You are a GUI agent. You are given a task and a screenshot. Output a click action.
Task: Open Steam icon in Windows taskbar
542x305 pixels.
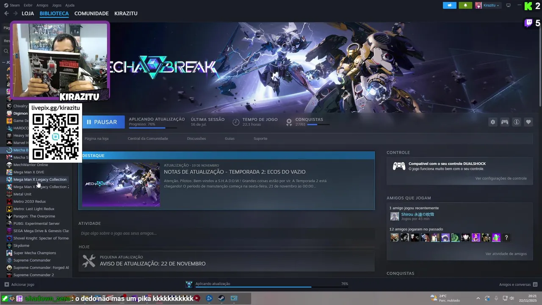point(221,298)
